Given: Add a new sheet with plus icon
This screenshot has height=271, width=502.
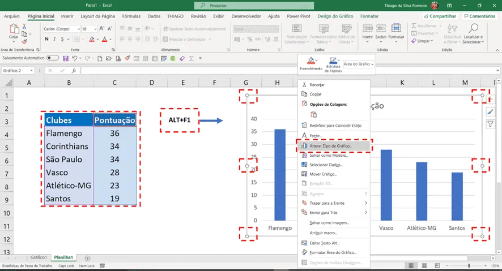Looking at the screenshot, I should pyautogui.click(x=87, y=258).
